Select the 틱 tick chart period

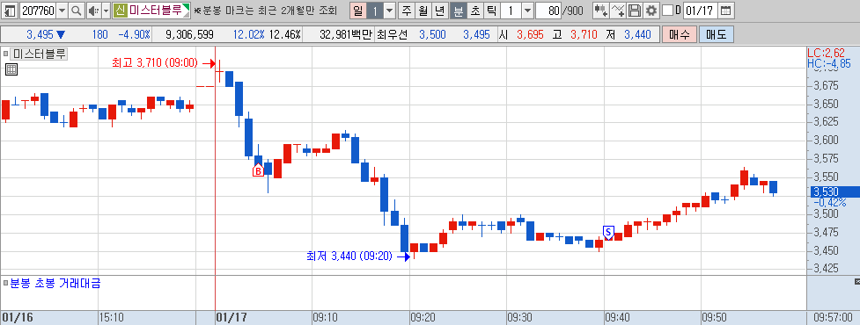(x=492, y=10)
